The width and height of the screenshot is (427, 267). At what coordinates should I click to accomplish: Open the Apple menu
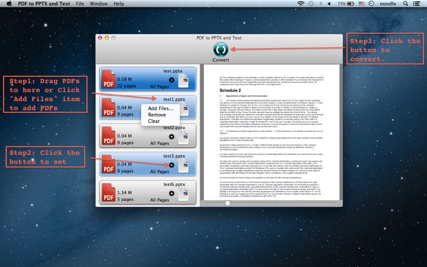(9, 4)
